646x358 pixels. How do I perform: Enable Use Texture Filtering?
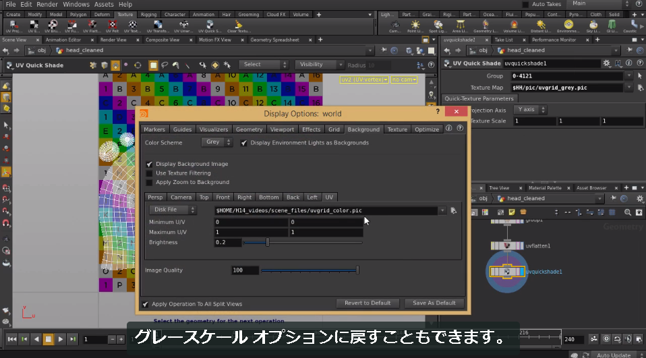tap(149, 173)
